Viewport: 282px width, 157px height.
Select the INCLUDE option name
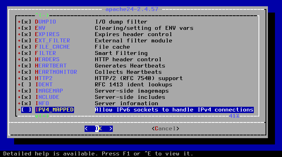click(47, 97)
